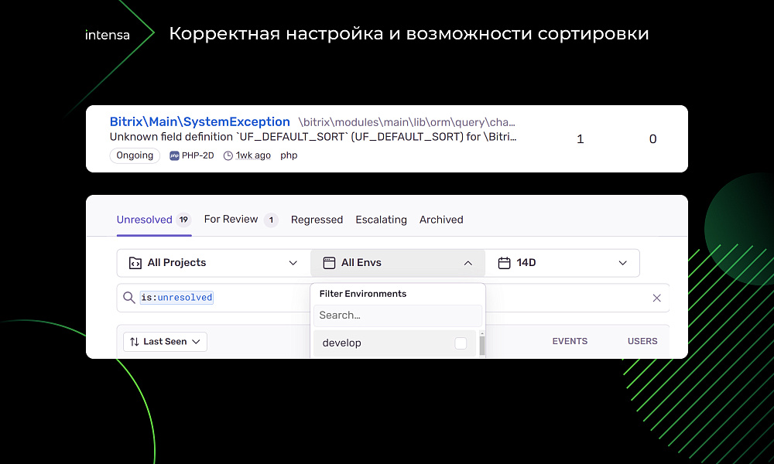
Task: Click the sort arrows icon beside Last Seen
Action: coord(133,341)
